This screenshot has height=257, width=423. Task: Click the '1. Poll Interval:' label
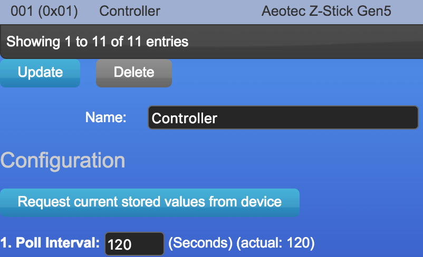coord(50,243)
